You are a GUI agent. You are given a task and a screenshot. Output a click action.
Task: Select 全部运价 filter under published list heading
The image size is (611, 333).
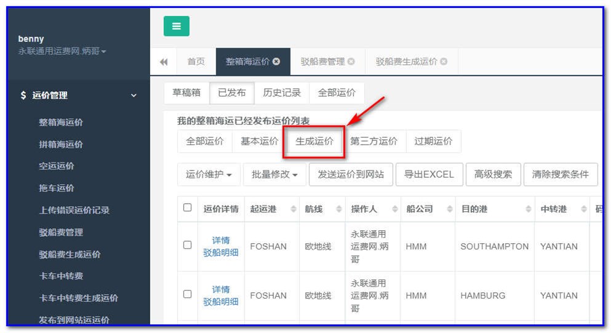[204, 141]
